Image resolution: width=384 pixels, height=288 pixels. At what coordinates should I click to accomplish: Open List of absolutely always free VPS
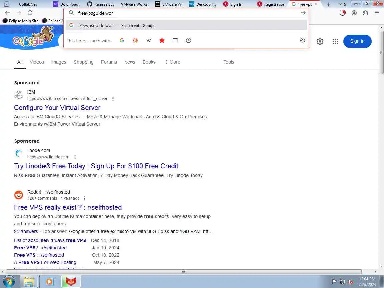pyautogui.click(x=50, y=240)
